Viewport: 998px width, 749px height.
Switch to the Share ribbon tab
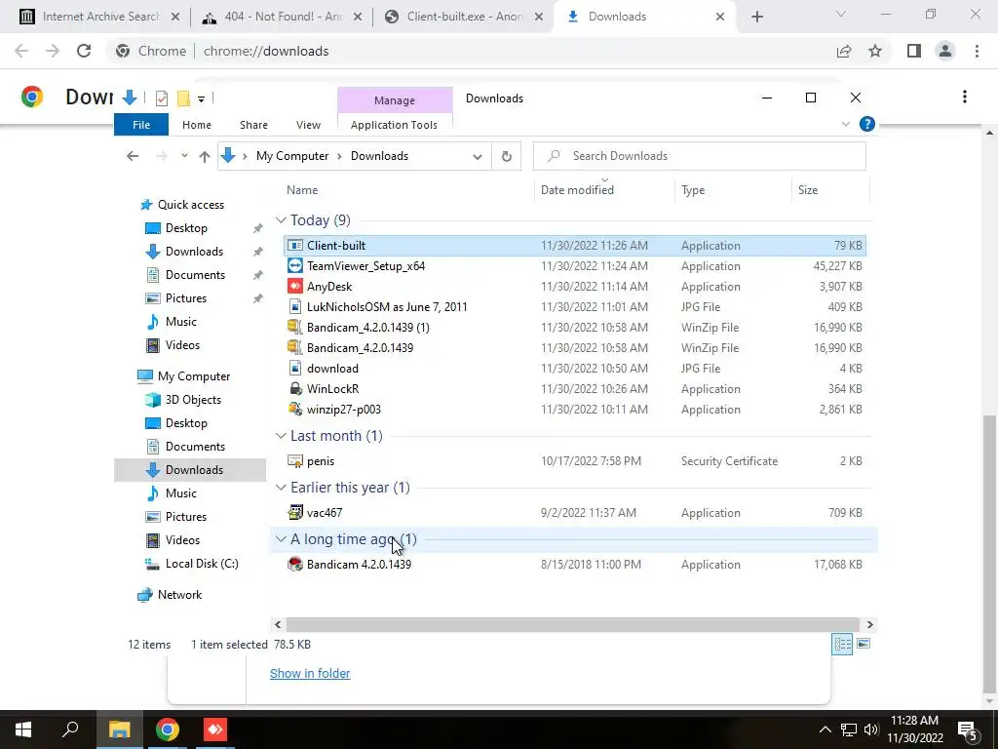(x=253, y=125)
